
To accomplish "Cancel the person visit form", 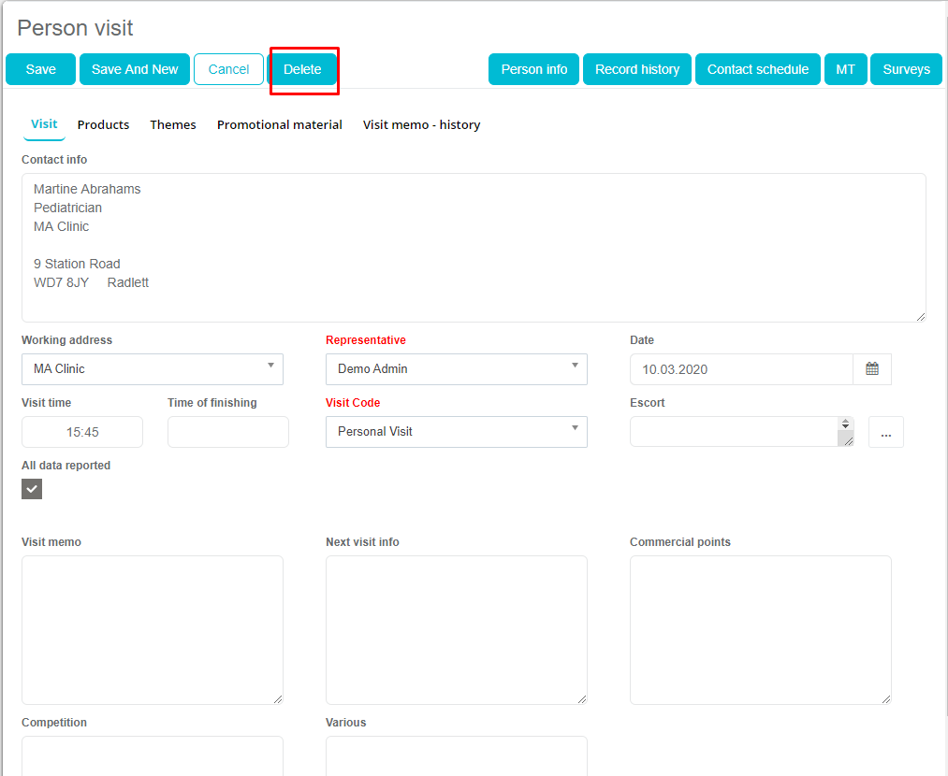I will pos(228,69).
